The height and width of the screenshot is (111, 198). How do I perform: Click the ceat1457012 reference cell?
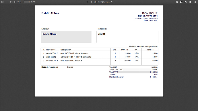(x=52, y=53)
